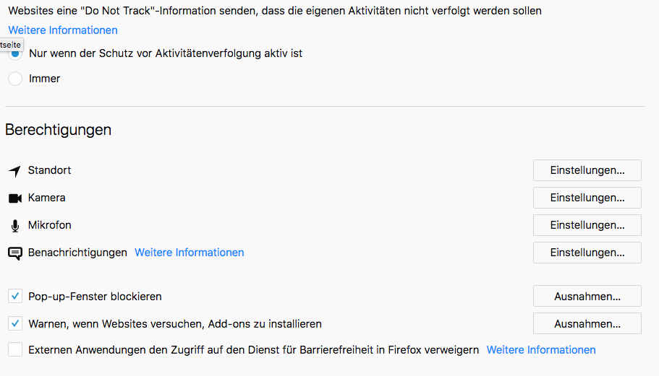The image size is (659, 376).
Task: Open Mikrofon Einstellungen dialog
Action: pos(587,225)
